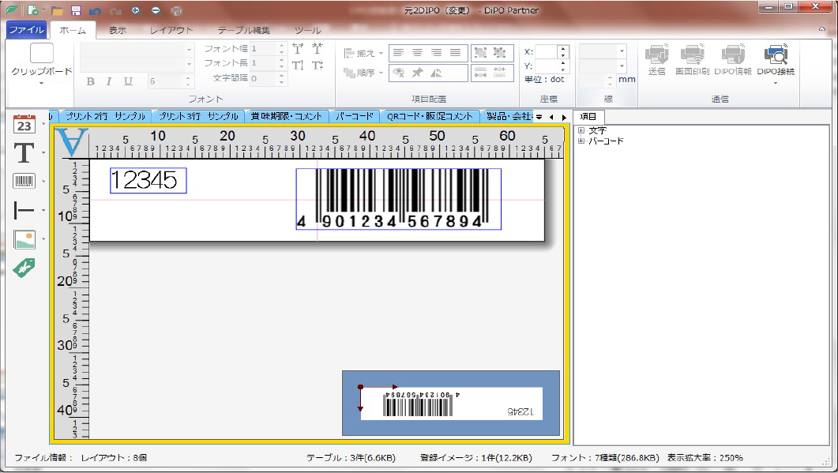Open the QRコード・販促コメント layout tab
This screenshot has width=838, height=473.
tap(430, 117)
